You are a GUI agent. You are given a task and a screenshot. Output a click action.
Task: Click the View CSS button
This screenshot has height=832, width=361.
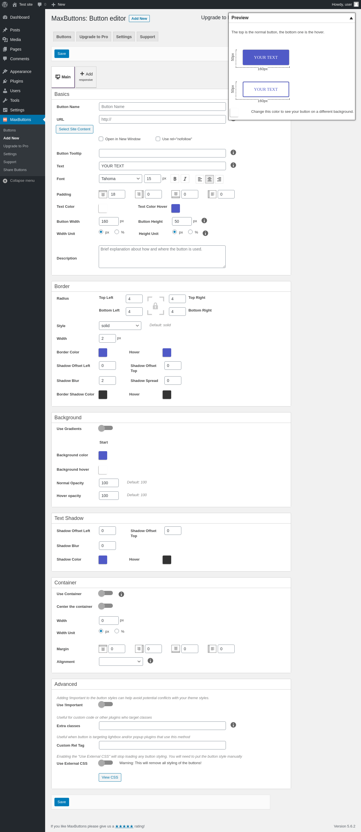pyautogui.click(x=110, y=777)
